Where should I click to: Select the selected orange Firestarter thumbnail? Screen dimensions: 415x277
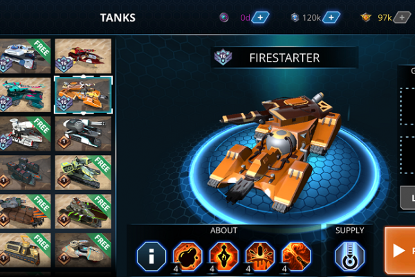coord(83,95)
